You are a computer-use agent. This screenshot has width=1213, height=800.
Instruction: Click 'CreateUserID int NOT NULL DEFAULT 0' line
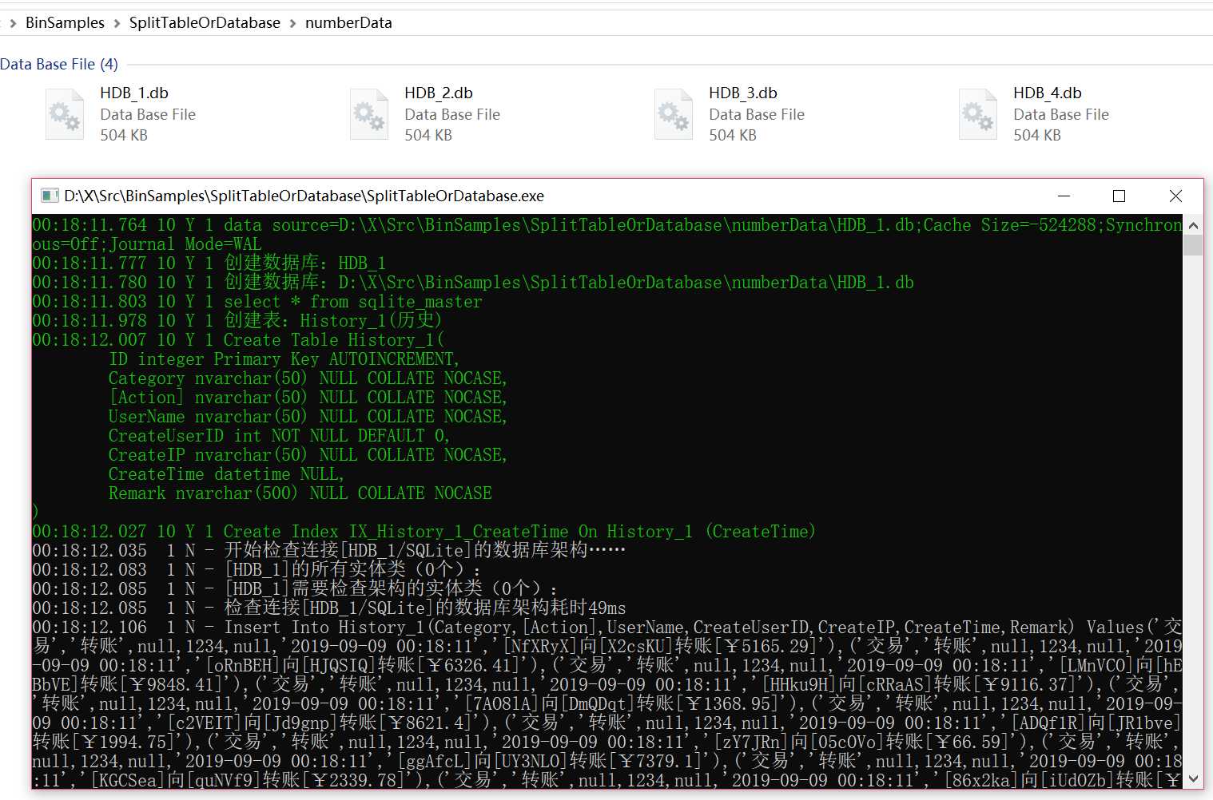pos(279,436)
